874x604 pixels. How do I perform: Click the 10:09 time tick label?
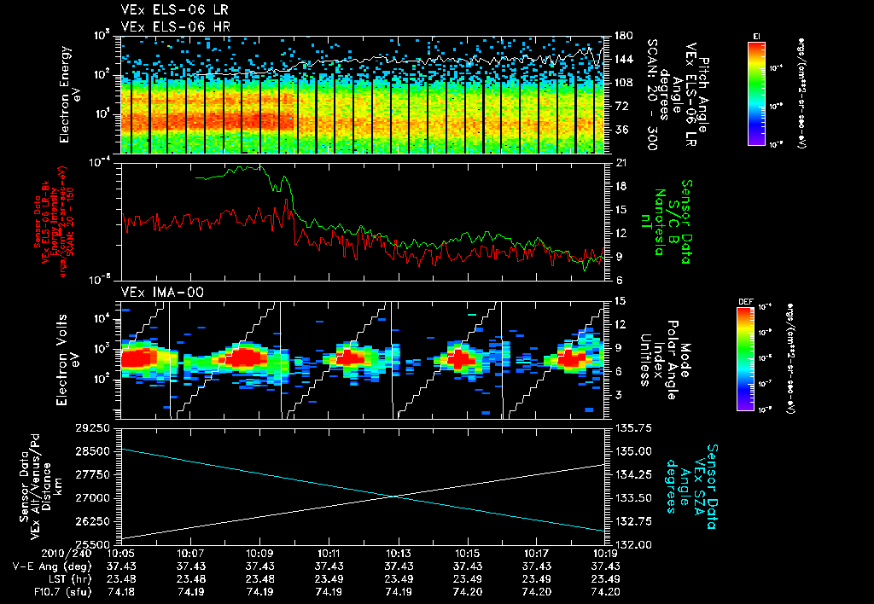click(x=259, y=554)
